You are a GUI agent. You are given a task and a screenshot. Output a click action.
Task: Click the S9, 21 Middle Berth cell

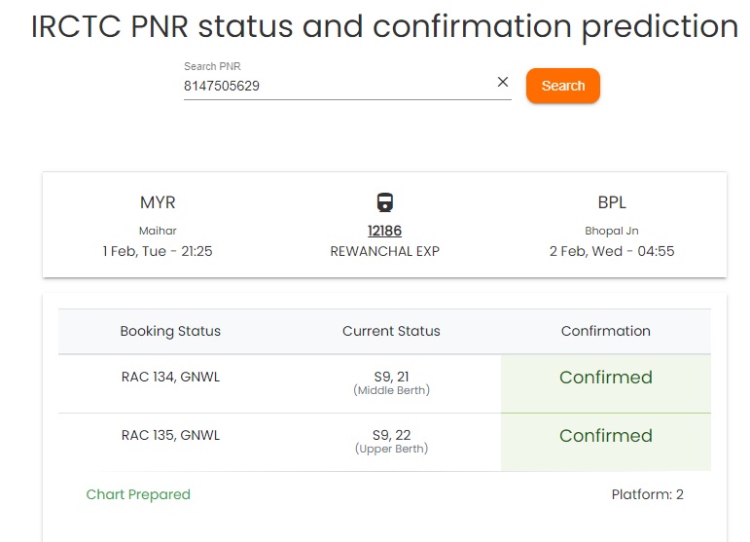click(391, 382)
